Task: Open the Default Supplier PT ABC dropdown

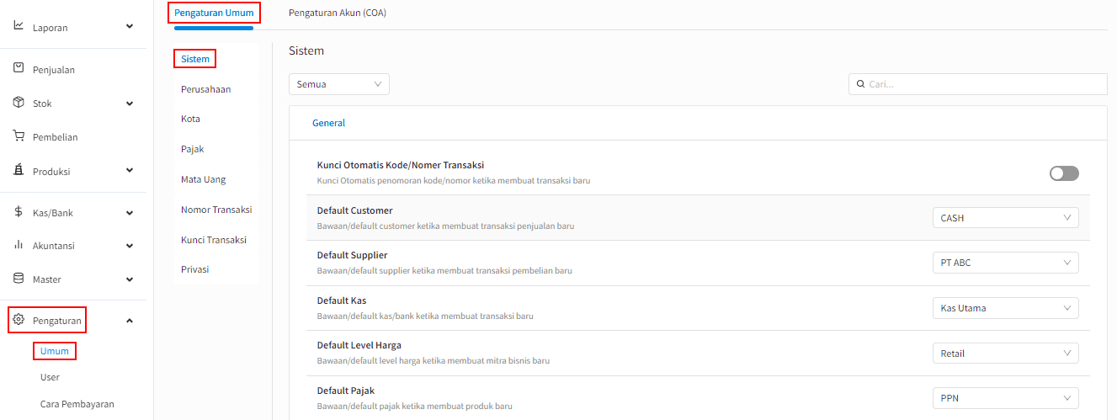Action: 1005,263
